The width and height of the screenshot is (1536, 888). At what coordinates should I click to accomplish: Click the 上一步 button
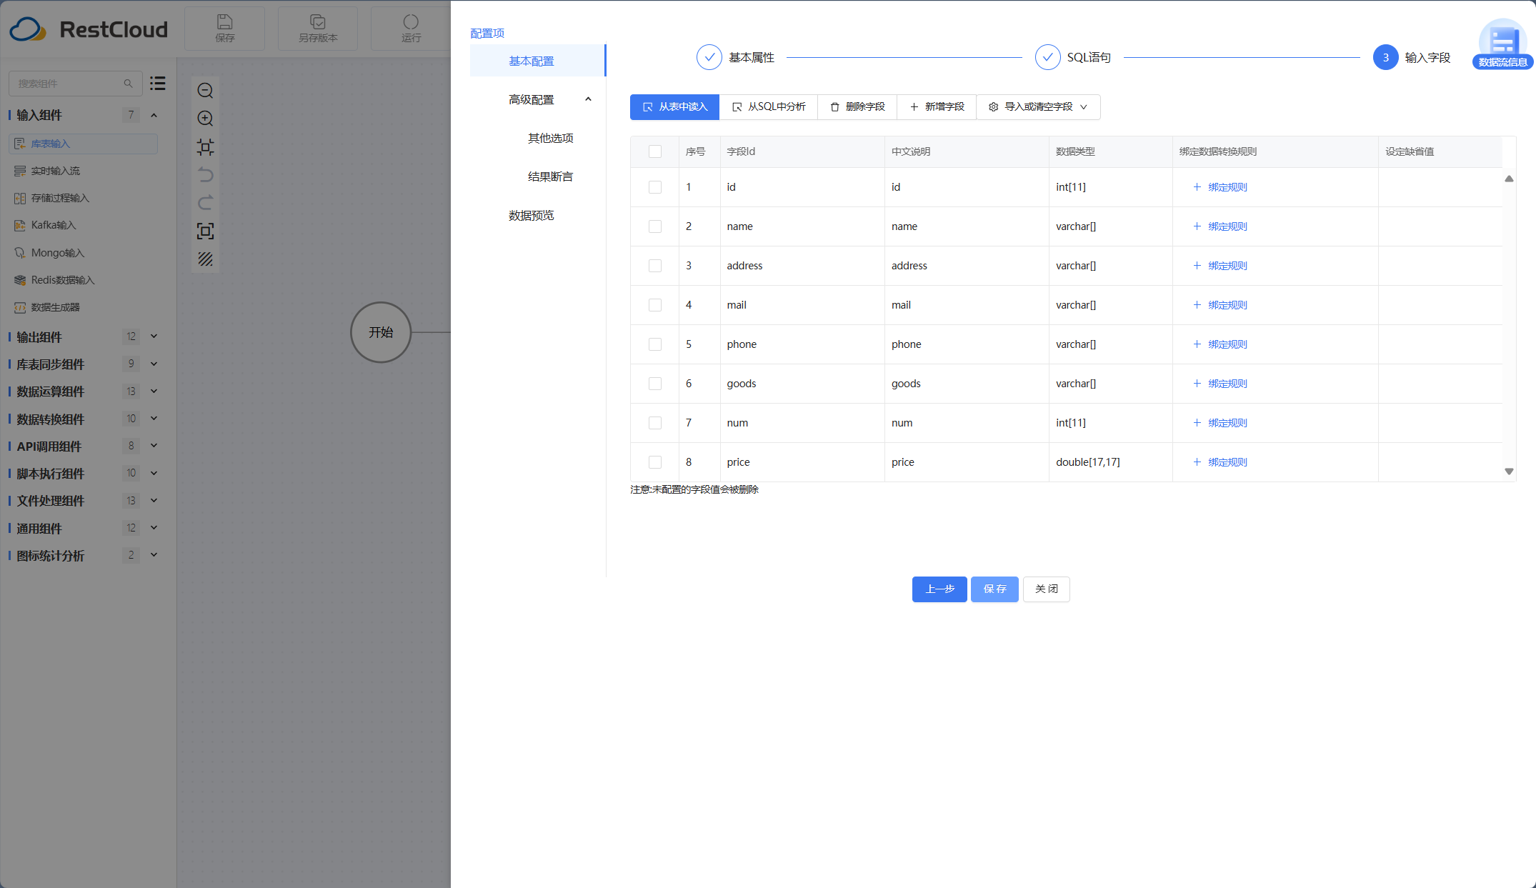(939, 589)
